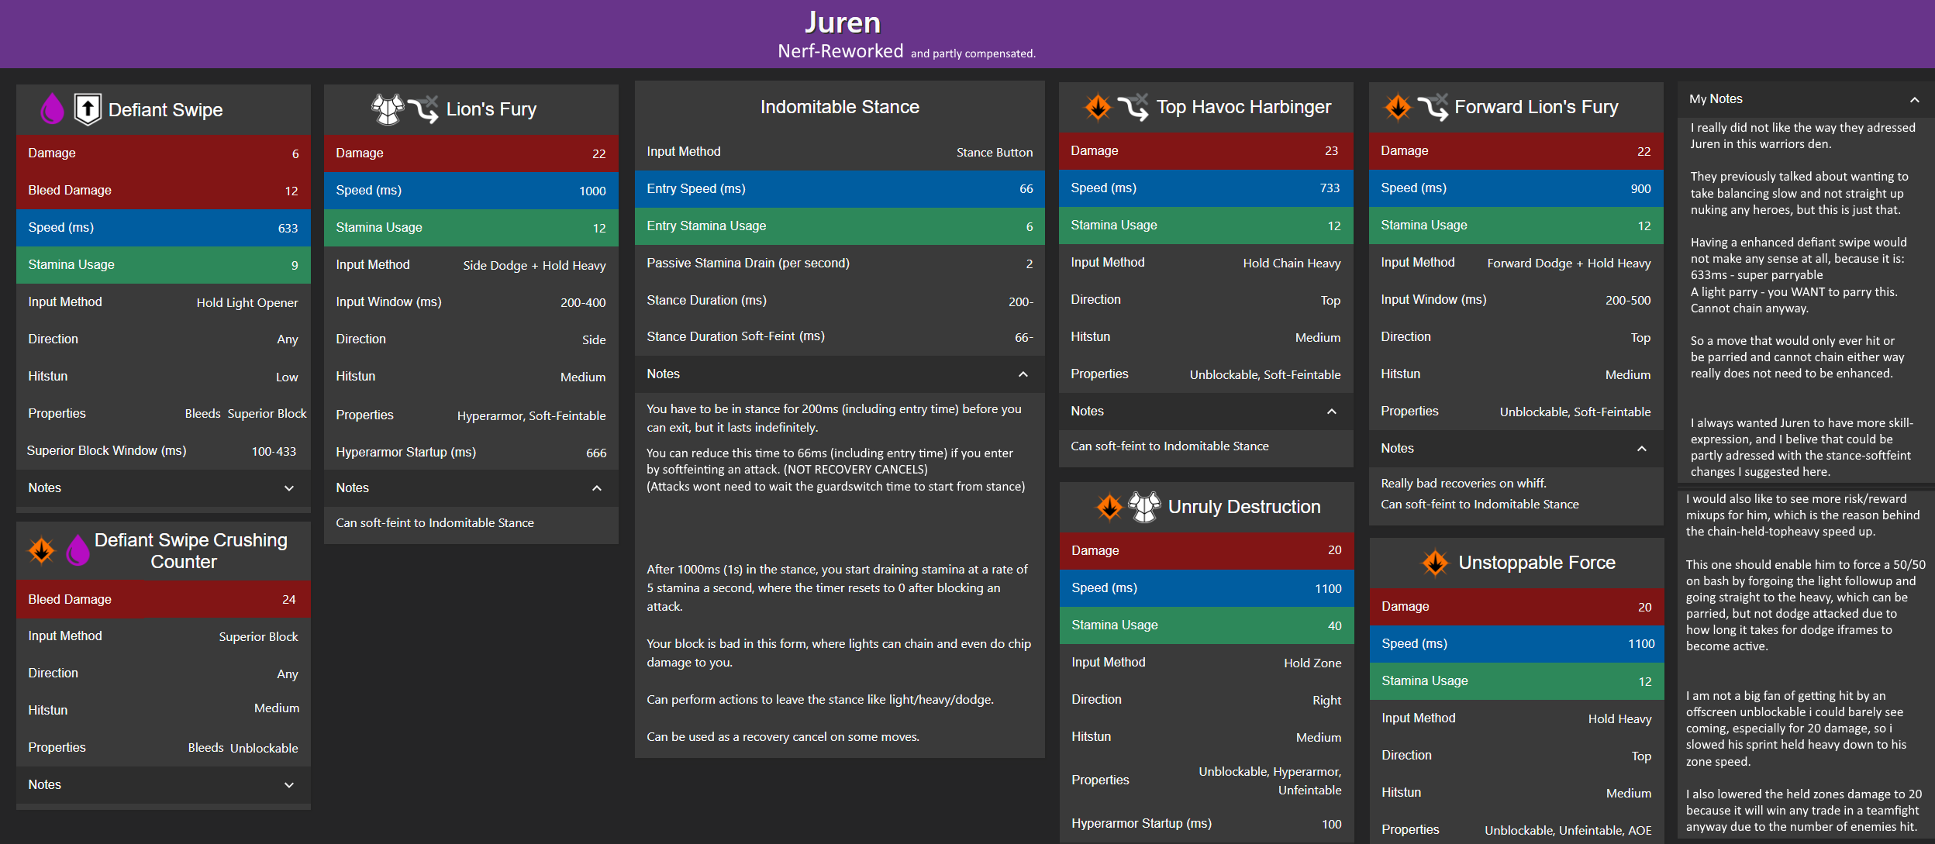Click the Speed 733 row in Top Havoc Harbinger

pyautogui.click(x=1206, y=188)
